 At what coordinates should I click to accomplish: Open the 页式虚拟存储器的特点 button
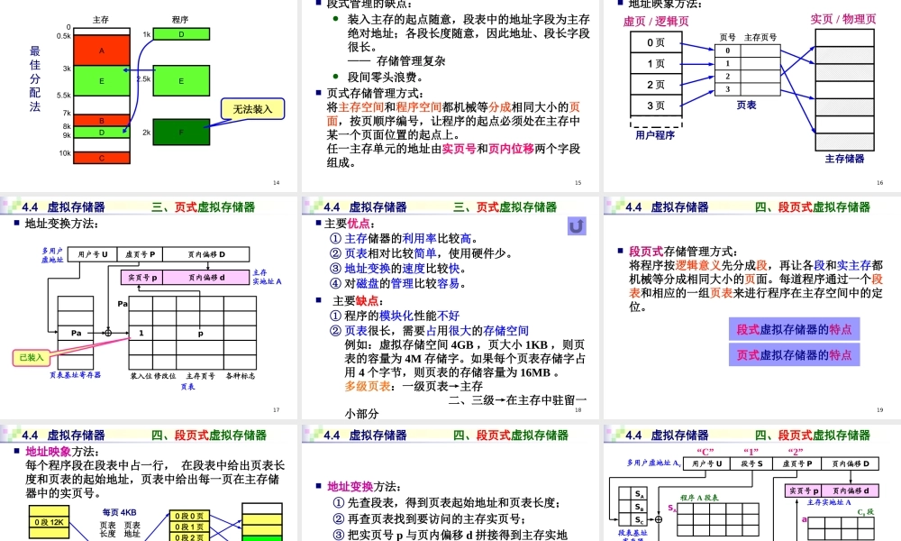click(x=794, y=354)
